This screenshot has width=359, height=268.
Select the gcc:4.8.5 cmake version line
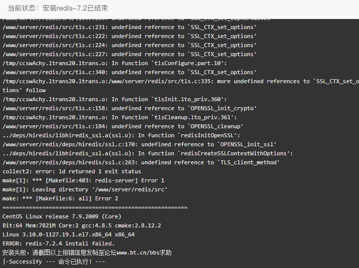coord(82,225)
